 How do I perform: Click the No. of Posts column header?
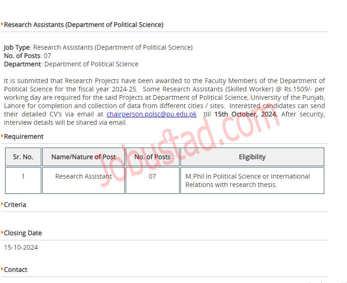click(x=153, y=157)
